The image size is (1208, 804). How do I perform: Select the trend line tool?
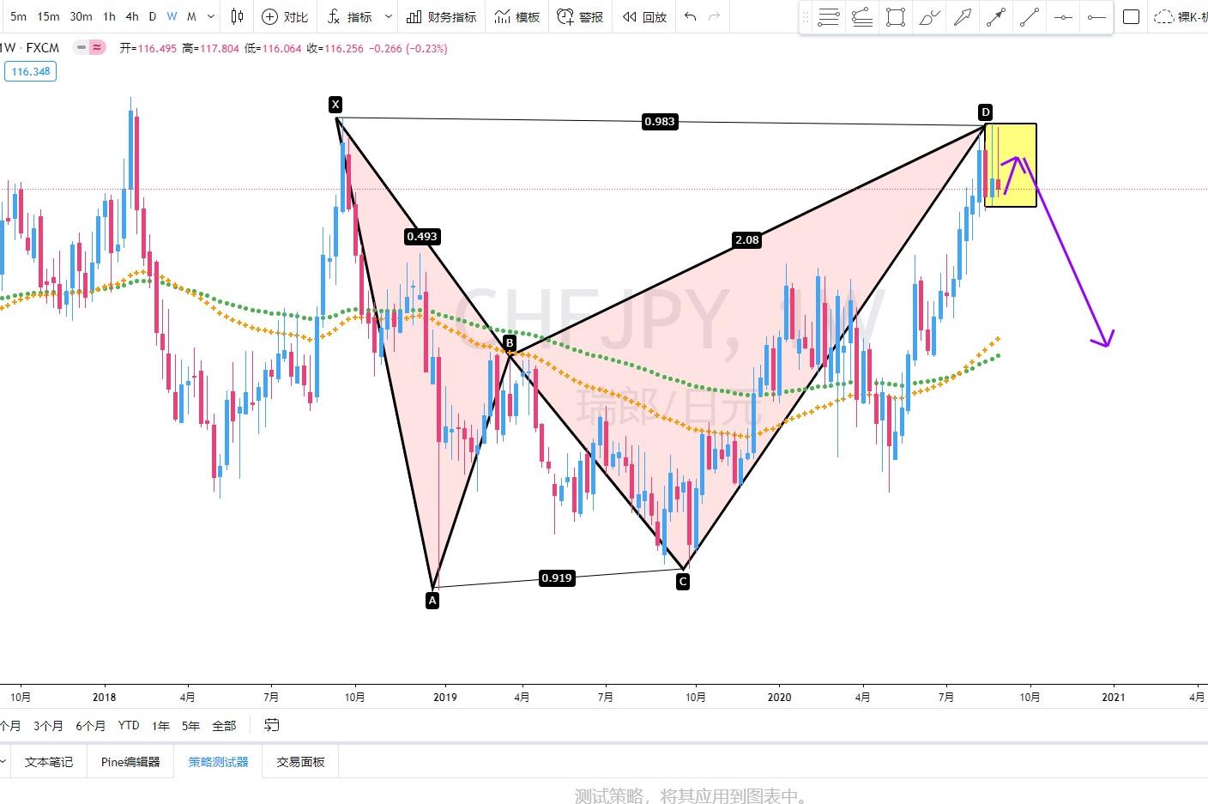click(1030, 17)
